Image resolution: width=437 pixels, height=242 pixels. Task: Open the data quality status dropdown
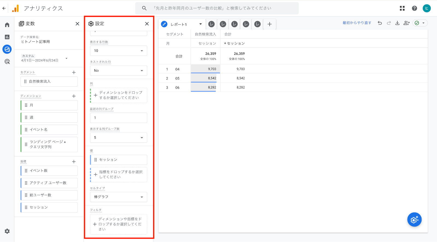[420, 23]
